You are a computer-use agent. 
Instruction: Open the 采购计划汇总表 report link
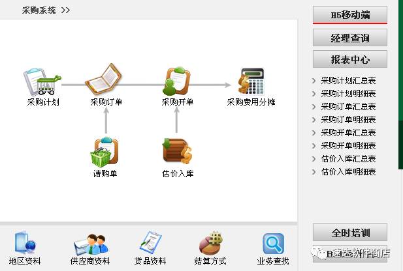click(348, 81)
